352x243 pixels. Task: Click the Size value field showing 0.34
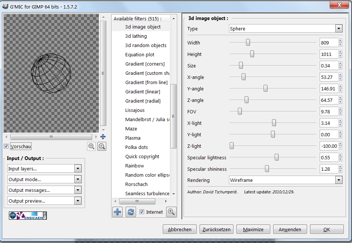pyautogui.click(x=329, y=66)
